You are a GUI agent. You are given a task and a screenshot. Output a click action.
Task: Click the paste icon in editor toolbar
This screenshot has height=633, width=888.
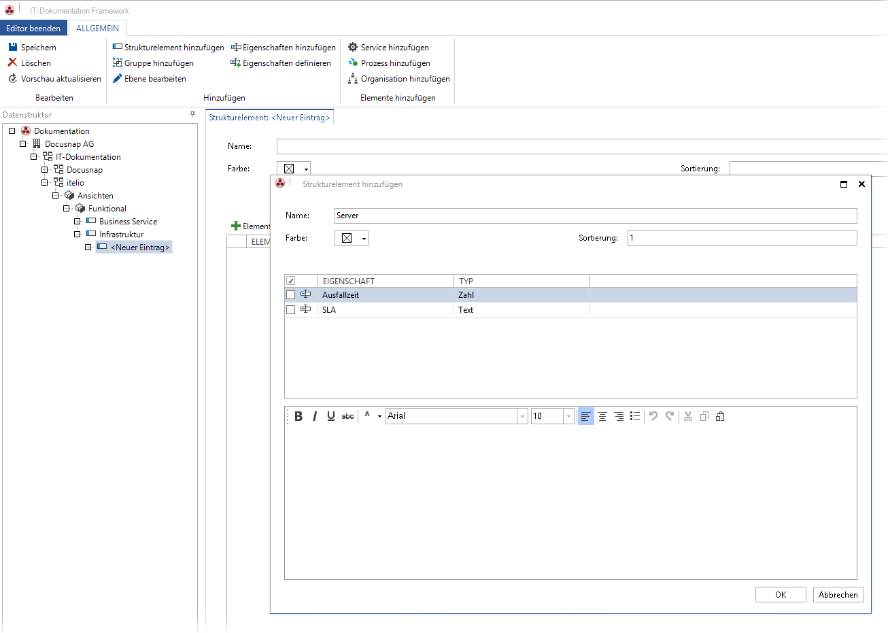(721, 416)
